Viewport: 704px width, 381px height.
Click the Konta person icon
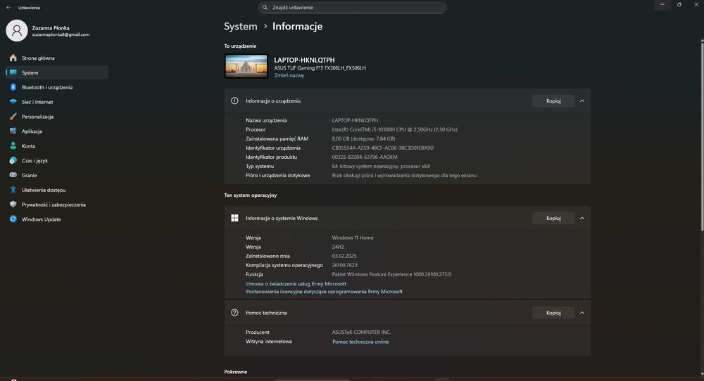point(13,146)
